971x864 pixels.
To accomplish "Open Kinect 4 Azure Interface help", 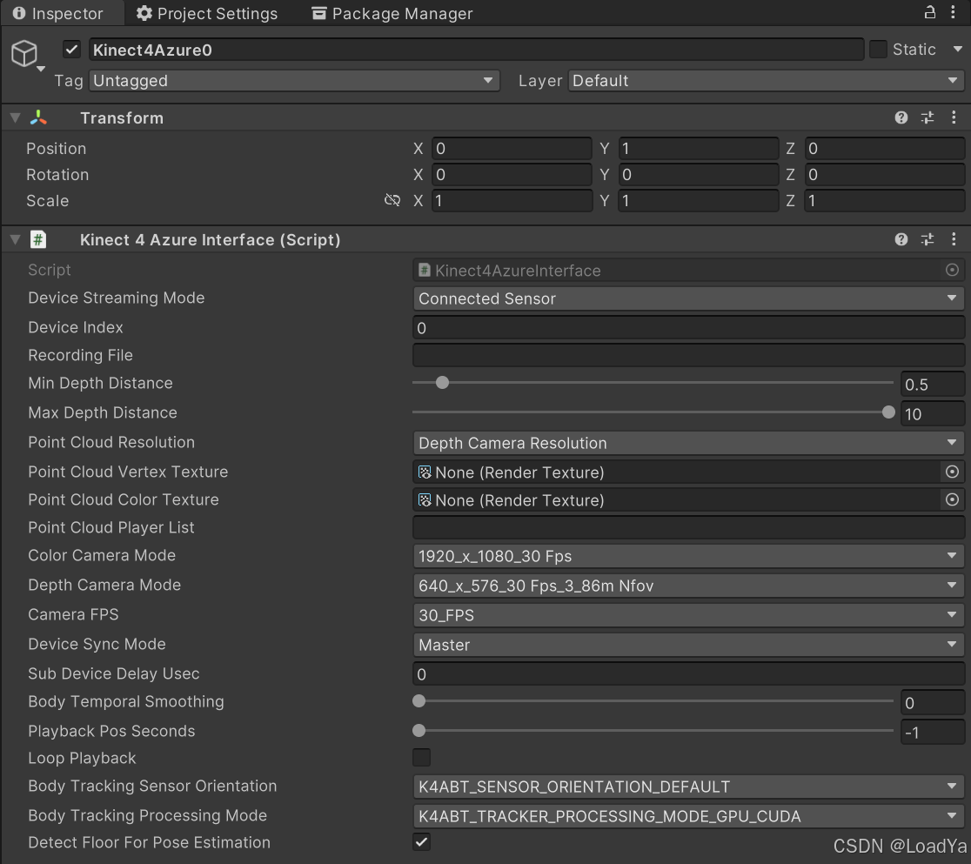I will [x=901, y=239].
